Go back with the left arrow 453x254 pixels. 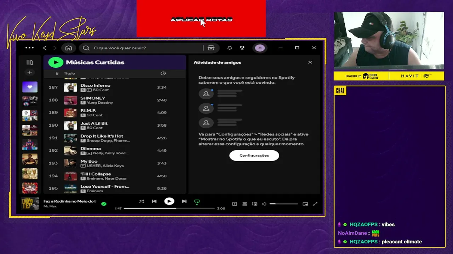[45, 48]
